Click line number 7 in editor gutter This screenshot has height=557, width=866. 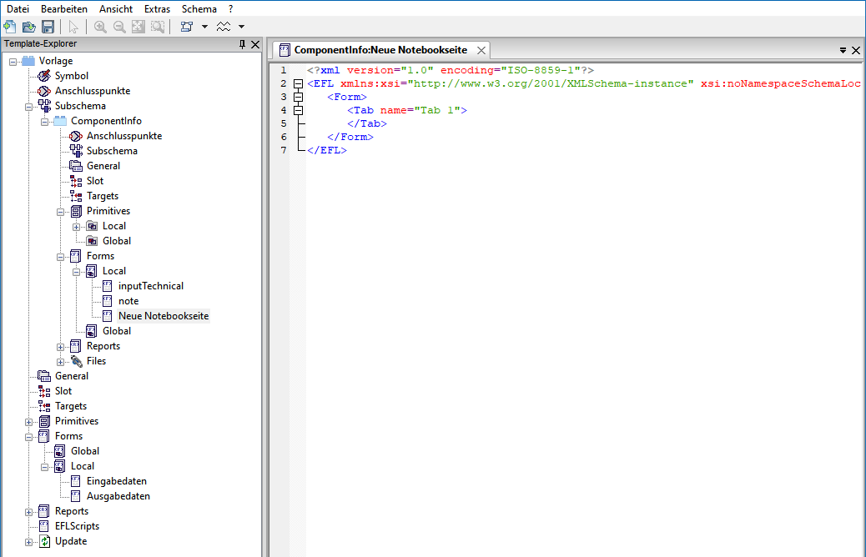point(284,150)
